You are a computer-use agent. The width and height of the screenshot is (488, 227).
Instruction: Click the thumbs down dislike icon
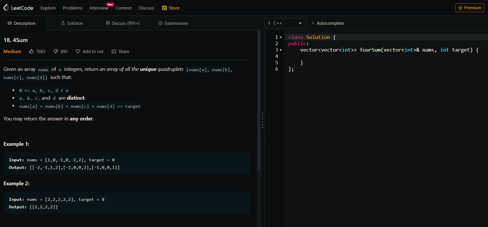56,51
